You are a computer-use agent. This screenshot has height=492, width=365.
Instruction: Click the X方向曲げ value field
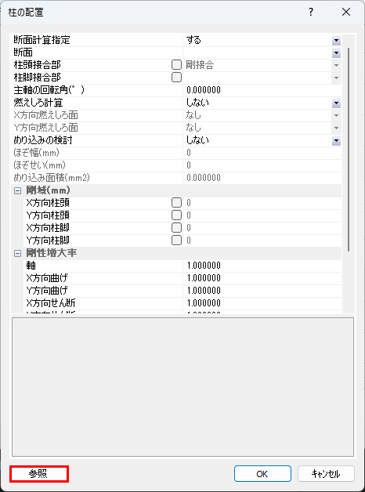[262, 278]
